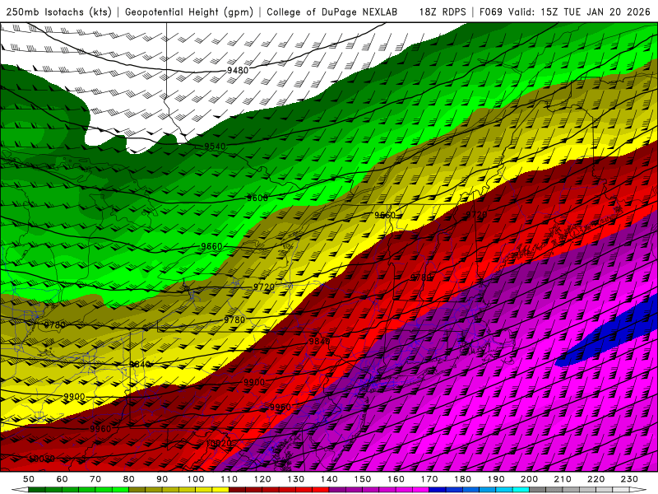Click the 180 value on the color bar
Screen dimensions: 658x494
point(462,479)
